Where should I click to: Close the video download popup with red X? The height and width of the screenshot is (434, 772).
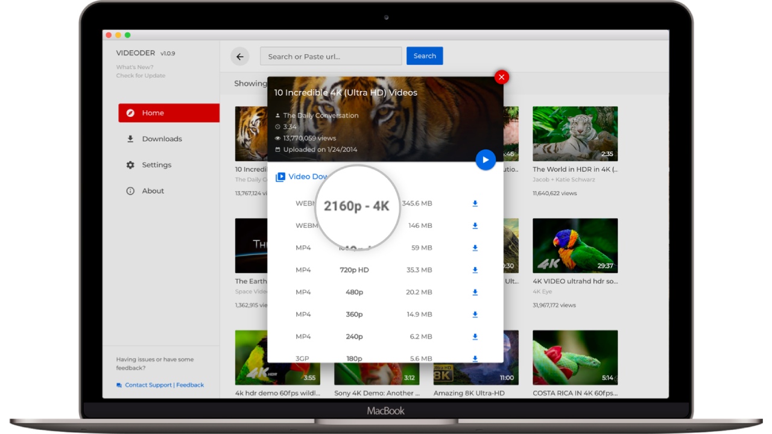(x=501, y=77)
